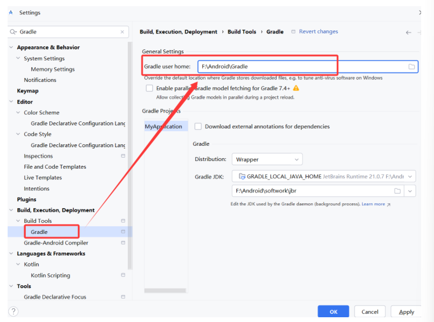Click the settings tree vertical scrollbar
434x322 pixels.
[x=130, y=155]
